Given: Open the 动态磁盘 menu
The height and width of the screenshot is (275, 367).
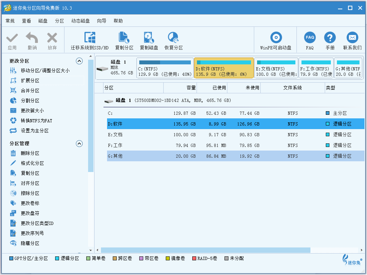Looking at the screenshot, I should 81,21.
